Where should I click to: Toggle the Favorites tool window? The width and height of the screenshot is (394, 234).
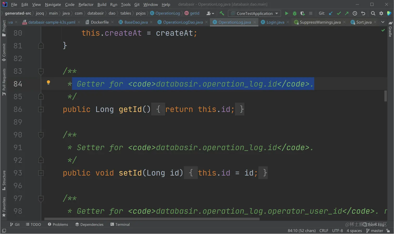(x=4, y=207)
